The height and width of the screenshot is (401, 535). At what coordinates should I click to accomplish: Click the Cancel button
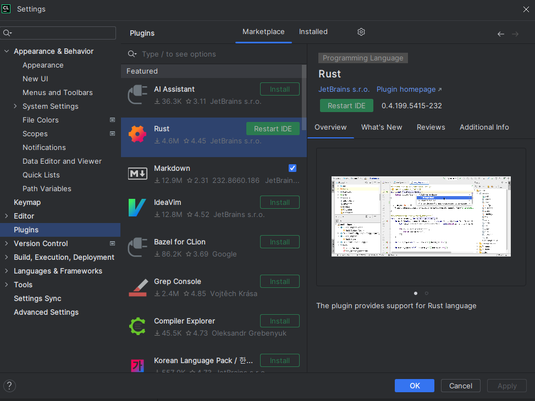461,386
